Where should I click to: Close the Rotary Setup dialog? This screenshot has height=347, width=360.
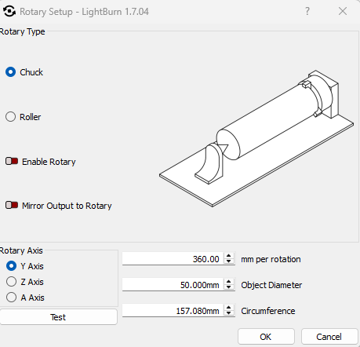click(343, 11)
